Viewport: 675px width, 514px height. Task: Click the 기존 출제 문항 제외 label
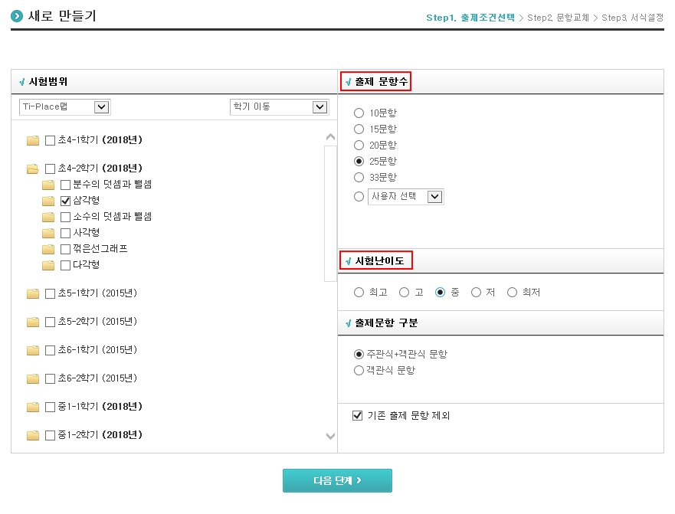pyautogui.click(x=408, y=415)
